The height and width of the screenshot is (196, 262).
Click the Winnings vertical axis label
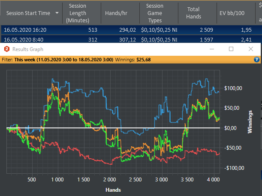tap(250, 122)
